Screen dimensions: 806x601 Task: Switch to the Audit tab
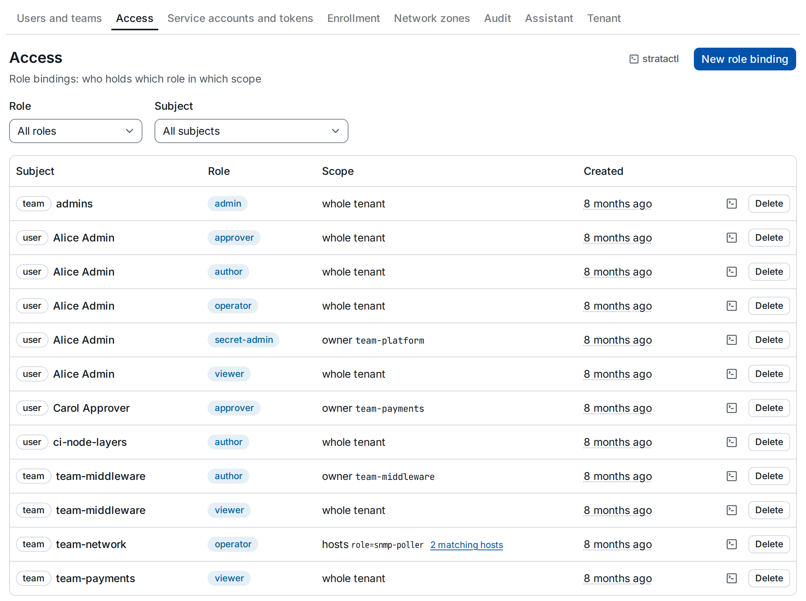[x=497, y=18]
